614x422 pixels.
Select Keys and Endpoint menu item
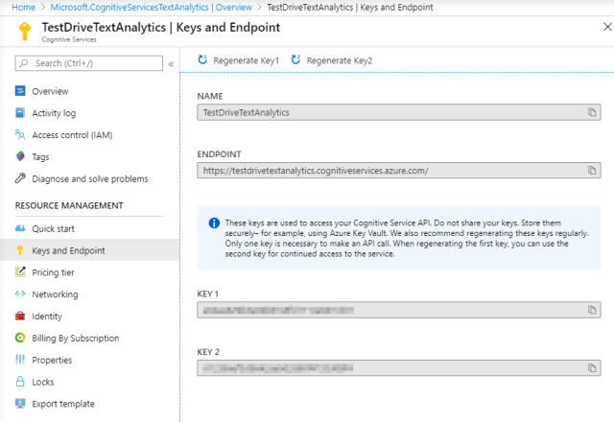click(x=89, y=250)
